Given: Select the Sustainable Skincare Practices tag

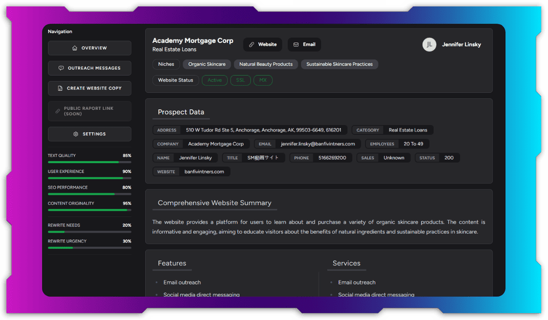Looking at the screenshot, I should point(339,64).
